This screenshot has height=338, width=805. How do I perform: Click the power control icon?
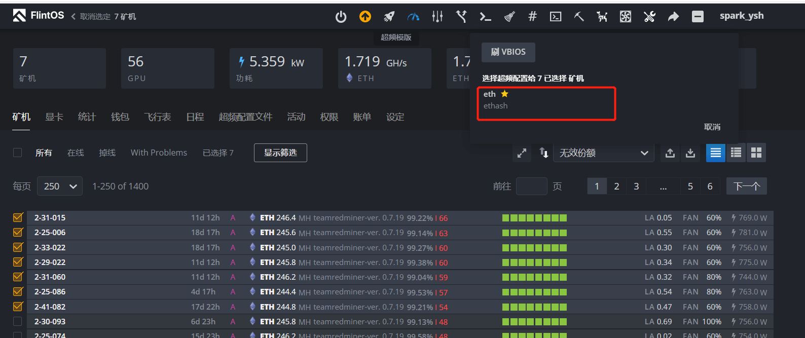click(x=341, y=17)
